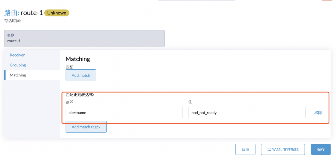Screen dimensions: 336x165
Task: Select the Matching tab
Action: pyautogui.click(x=18, y=75)
